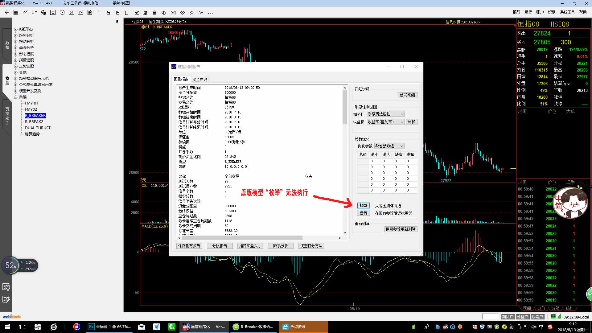Click the back arrow toolbar icon
Screen dimensions: 592x333
pyautogui.click(x=7, y=13)
